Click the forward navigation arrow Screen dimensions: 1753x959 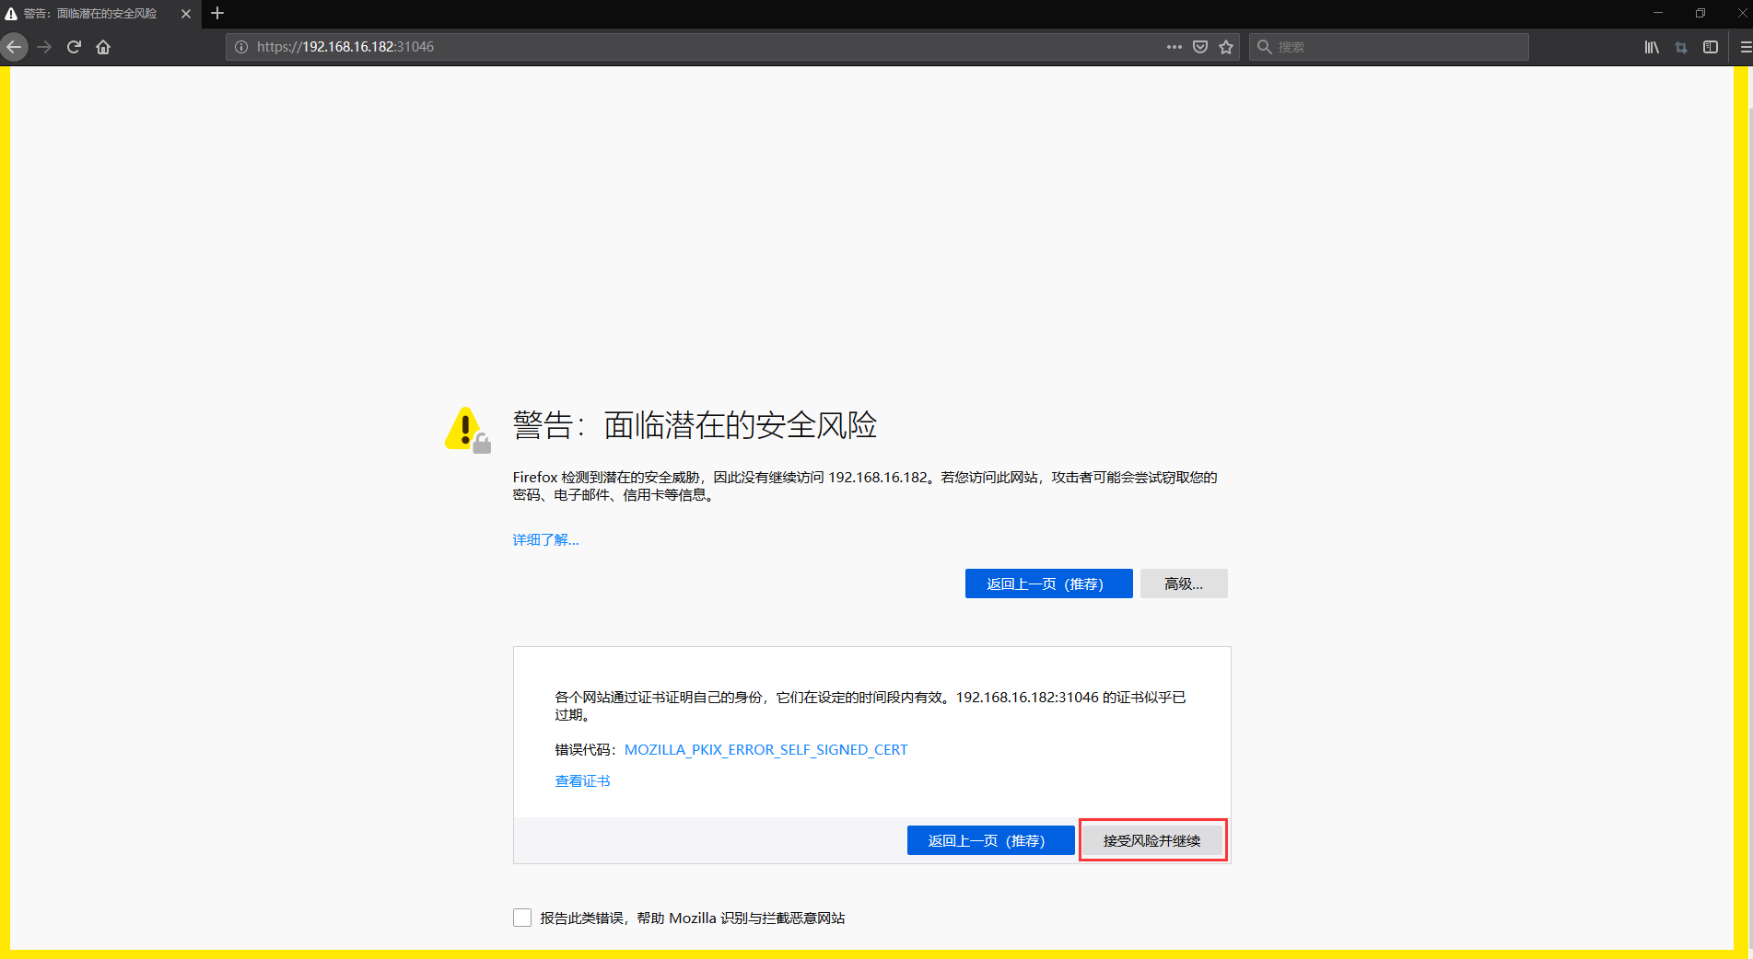[44, 47]
